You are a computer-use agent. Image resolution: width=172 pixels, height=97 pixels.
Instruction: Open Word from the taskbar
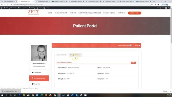(72, 95)
